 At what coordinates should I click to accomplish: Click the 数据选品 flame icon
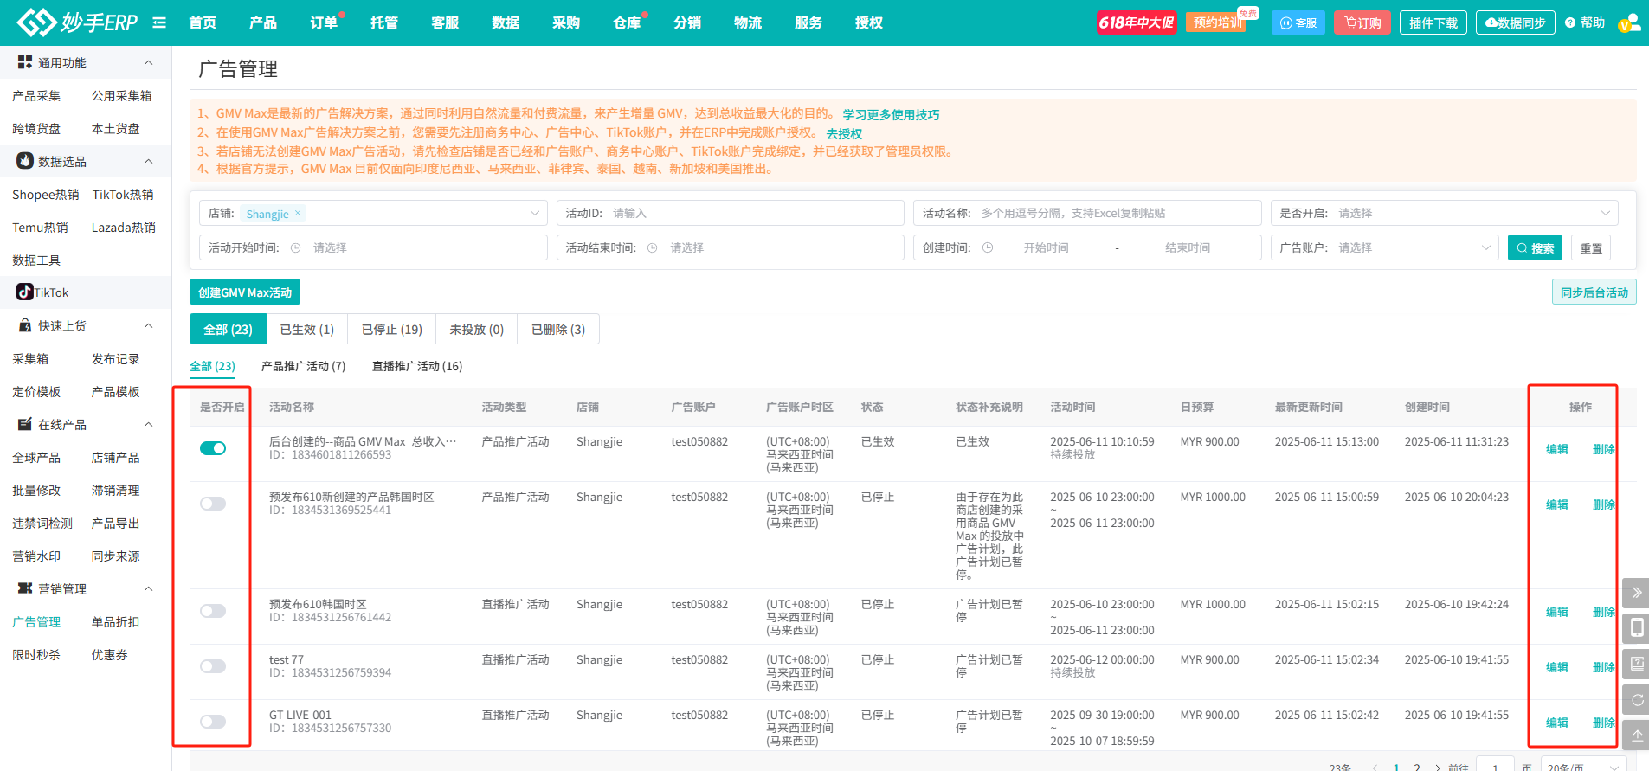(25, 161)
